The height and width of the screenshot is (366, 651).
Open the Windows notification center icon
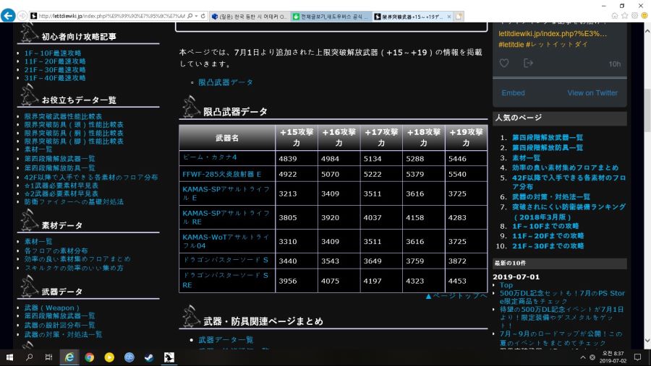point(638,357)
